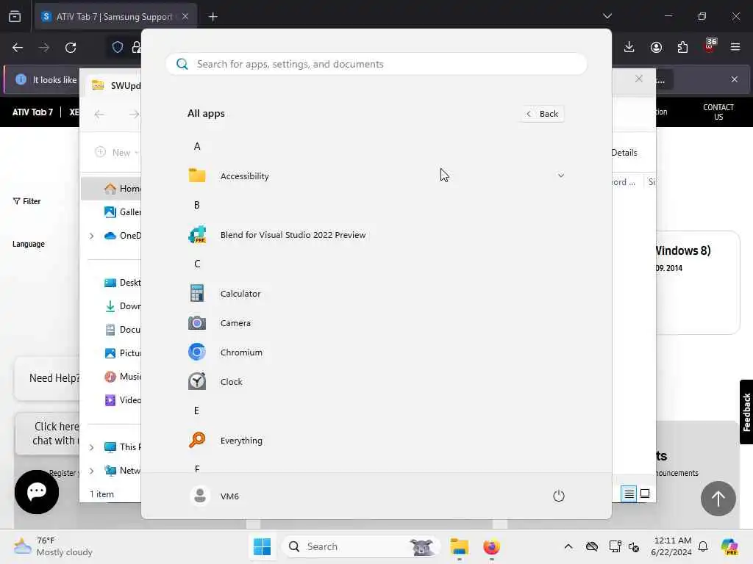Click the Firefox tracking protection shield
Viewport: 753px width, 564px height.
[118, 47]
